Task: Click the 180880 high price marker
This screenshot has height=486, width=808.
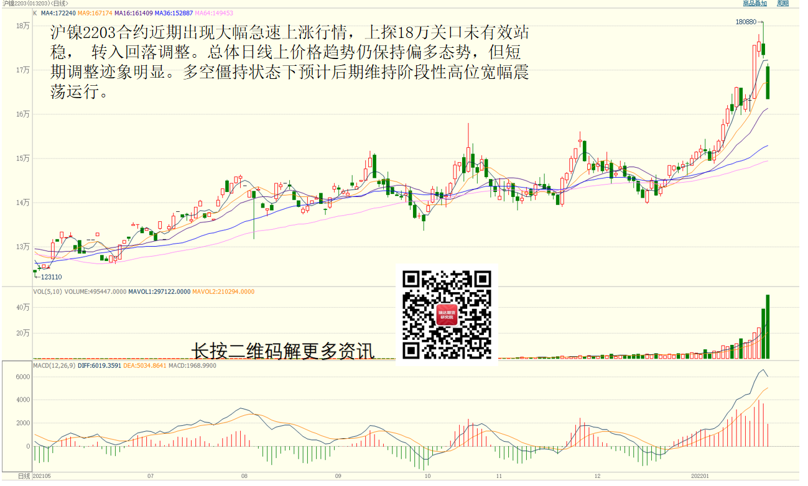Action: pos(746,22)
